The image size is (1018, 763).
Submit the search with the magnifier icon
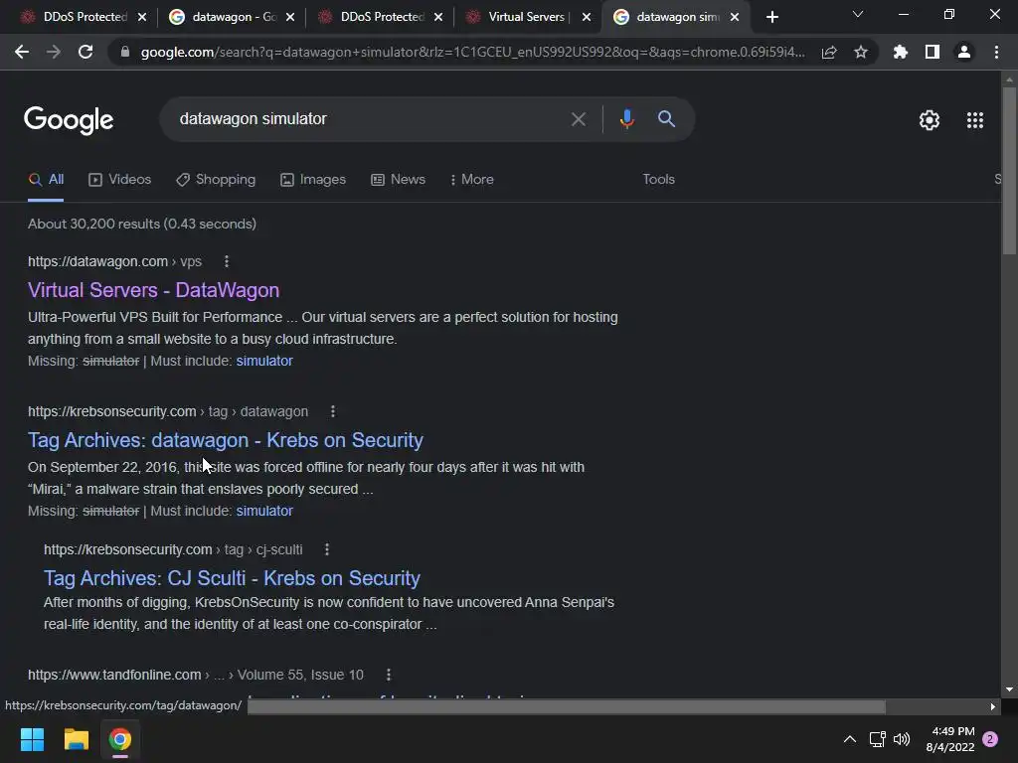coord(666,119)
